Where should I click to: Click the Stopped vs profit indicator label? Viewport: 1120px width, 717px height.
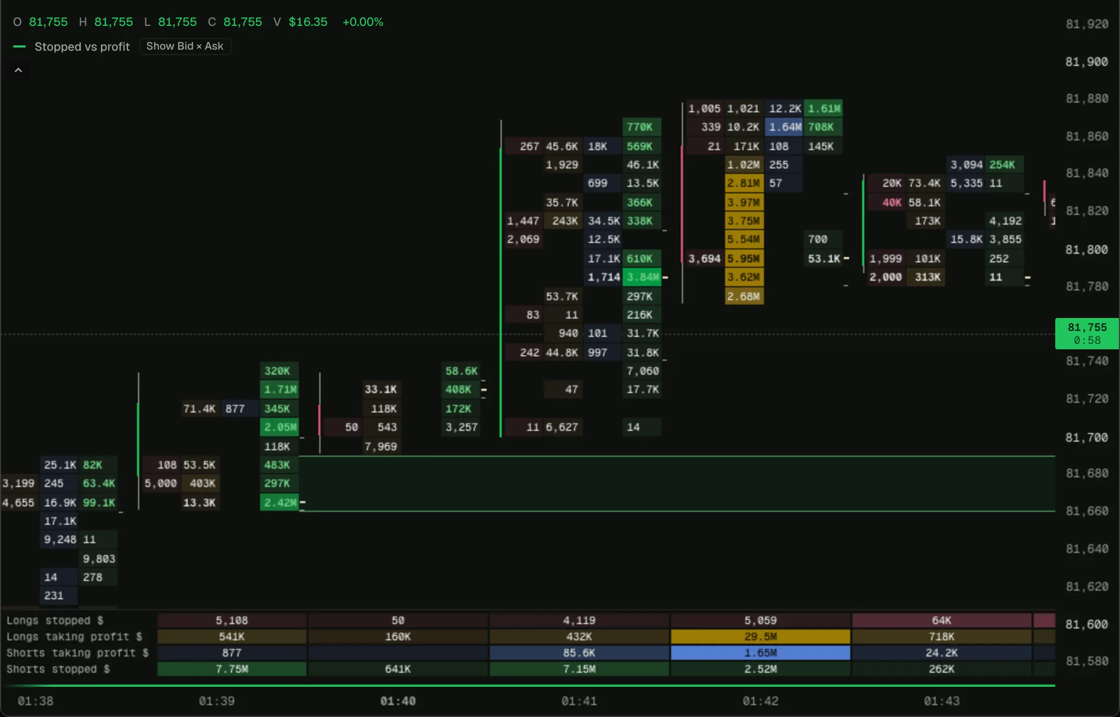[82, 46]
